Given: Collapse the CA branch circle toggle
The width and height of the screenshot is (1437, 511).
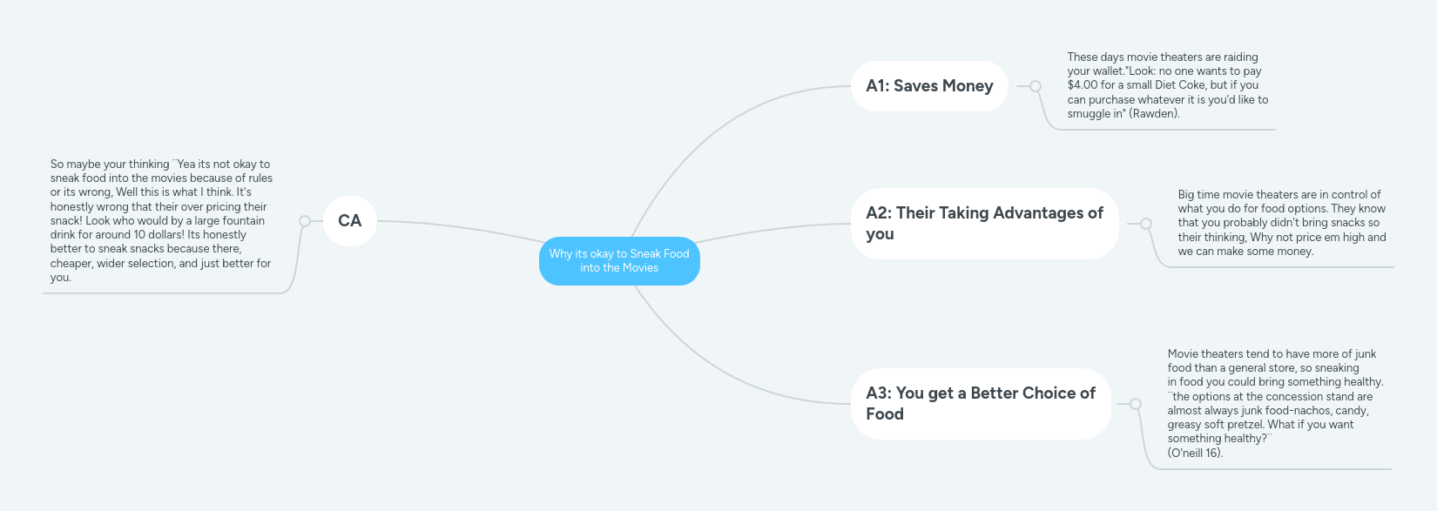Looking at the screenshot, I should (305, 221).
